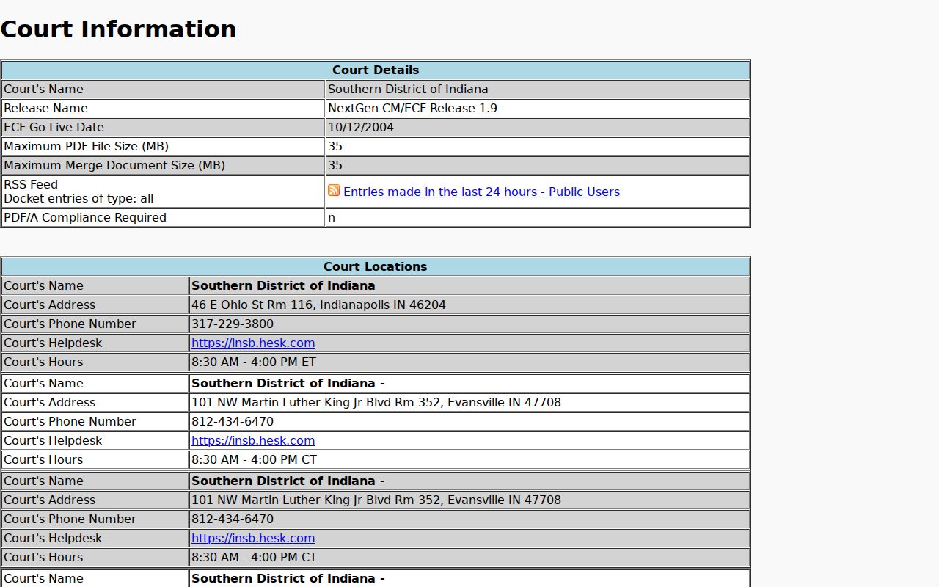Click Southern District of Indiana in Court Details
939x587 pixels.
tap(408, 90)
